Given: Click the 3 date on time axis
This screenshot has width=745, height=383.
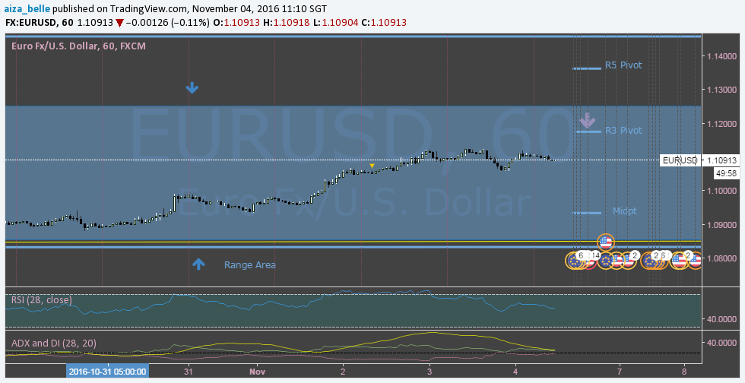Looking at the screenshot, I should coord(430,371).
